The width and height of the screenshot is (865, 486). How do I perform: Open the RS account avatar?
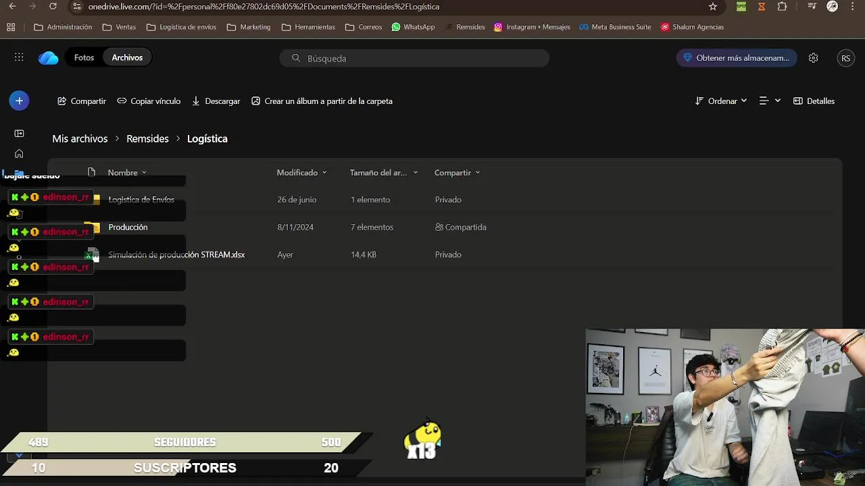tap(845, 58)
